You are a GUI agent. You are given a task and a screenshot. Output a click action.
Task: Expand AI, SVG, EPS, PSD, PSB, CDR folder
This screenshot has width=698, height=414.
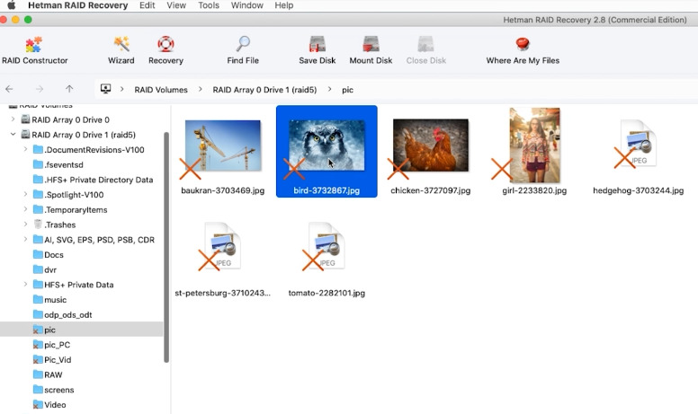click(25, 239)
